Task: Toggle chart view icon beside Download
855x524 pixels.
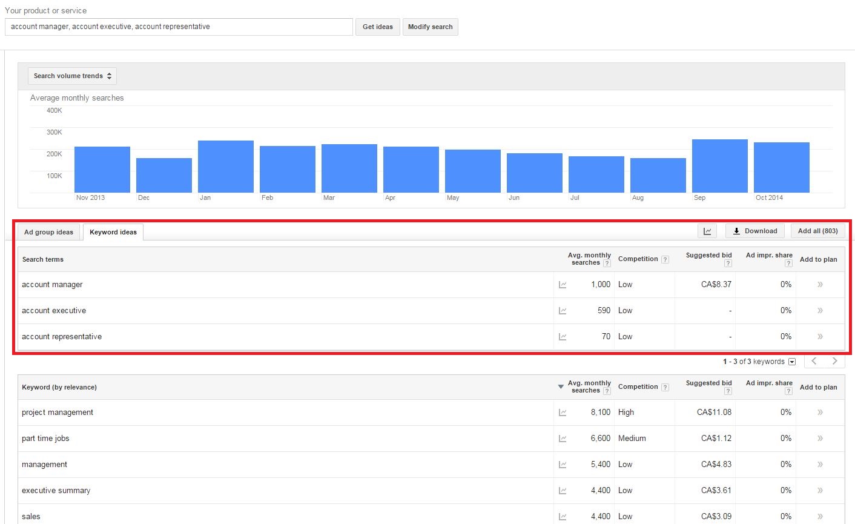Action: pos(707,231)
